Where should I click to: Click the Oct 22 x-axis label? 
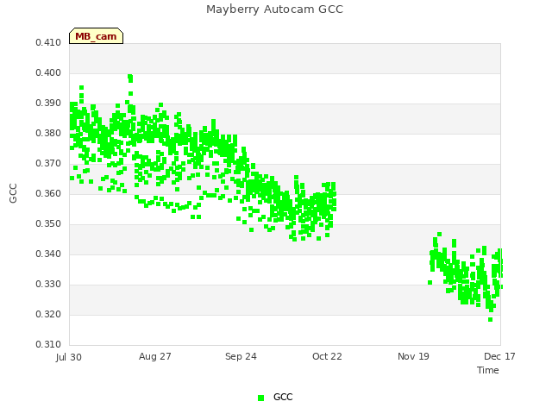(327, 356)
